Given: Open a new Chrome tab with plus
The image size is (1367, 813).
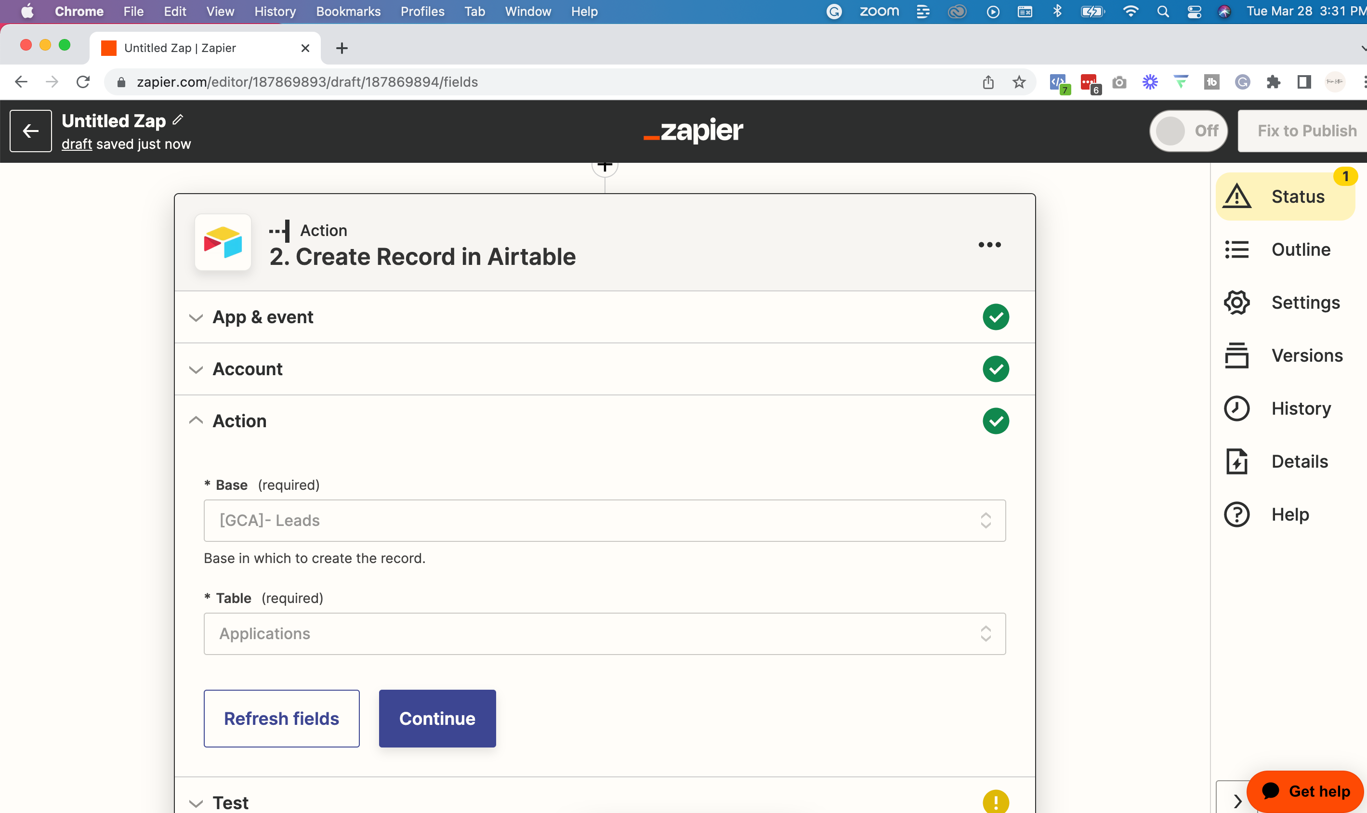Looking at the screenshot, I should coord(342,48).
